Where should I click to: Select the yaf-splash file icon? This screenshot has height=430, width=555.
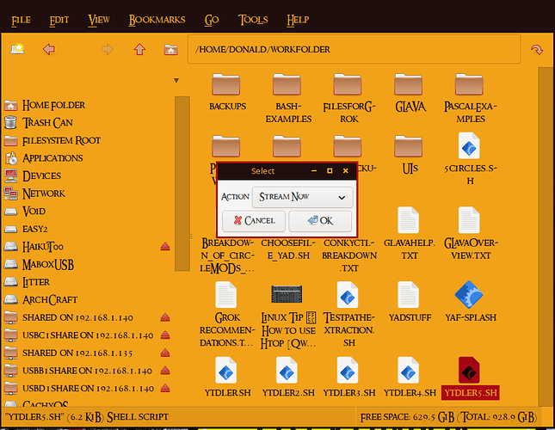click(x=469, y=298)
